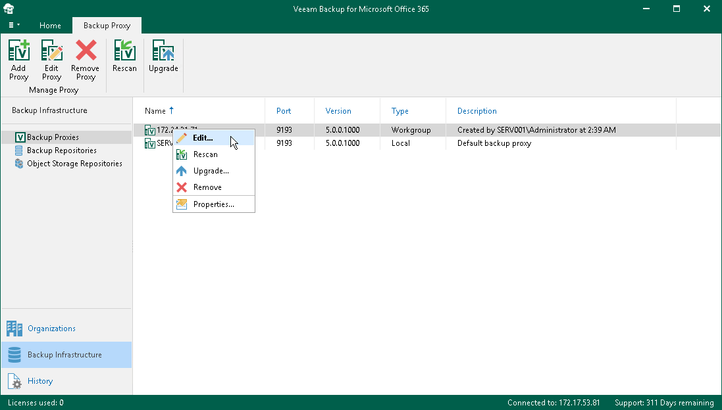Click the Backup Repositories database icon
Image resolution: width=722 pixels, height=410 pixels.
click(19, 150)
